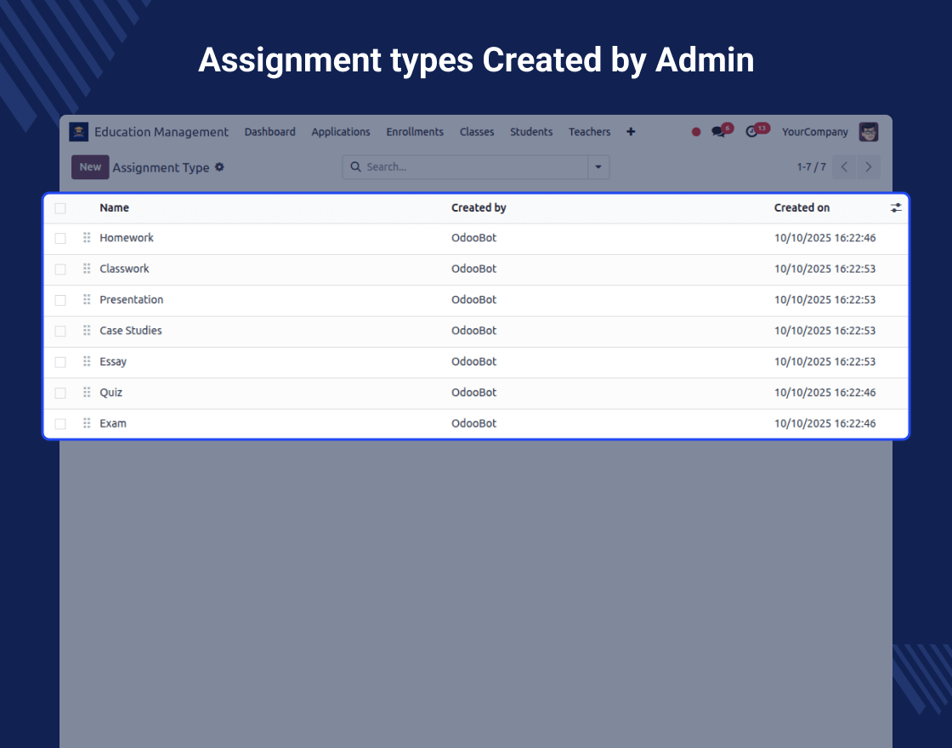Grab the drag handle for Classwork row
The height and width of the screenshot is (748, 952).
[x=87, y=269]
